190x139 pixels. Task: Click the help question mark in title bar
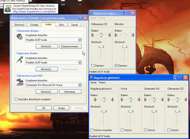point(80,18)
